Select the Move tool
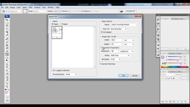This screenshot has height=107, width=190. click(7, 20)
